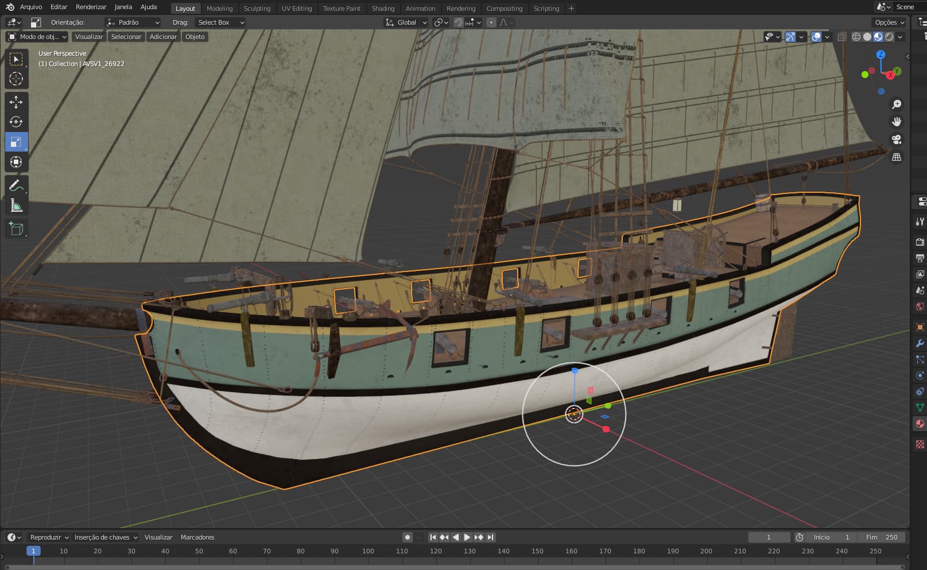
Task: Click the zoom magnifier viewport icon
Action: (896, 104)
